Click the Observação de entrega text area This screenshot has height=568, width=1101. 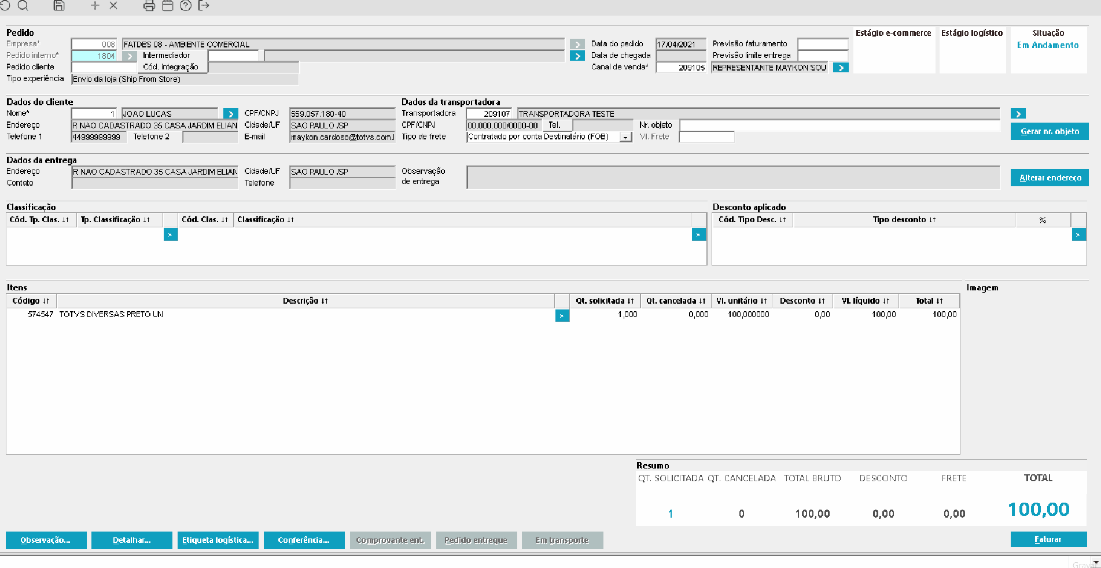[x=734, y=178]
